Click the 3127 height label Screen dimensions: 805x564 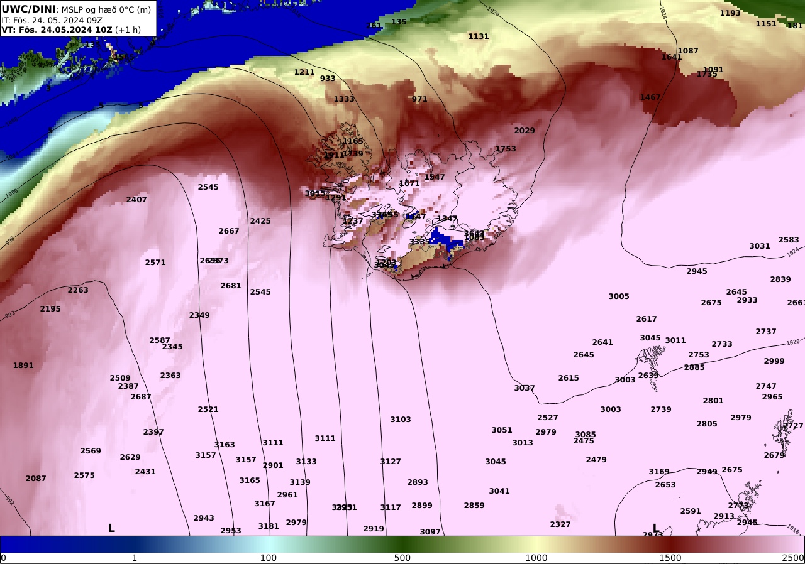pyautogui.click(x=391, y=462)
